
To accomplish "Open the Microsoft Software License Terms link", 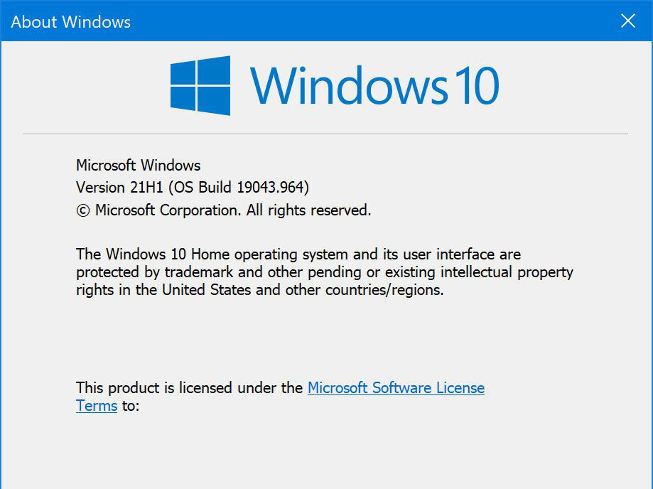I will click(396, 388).
